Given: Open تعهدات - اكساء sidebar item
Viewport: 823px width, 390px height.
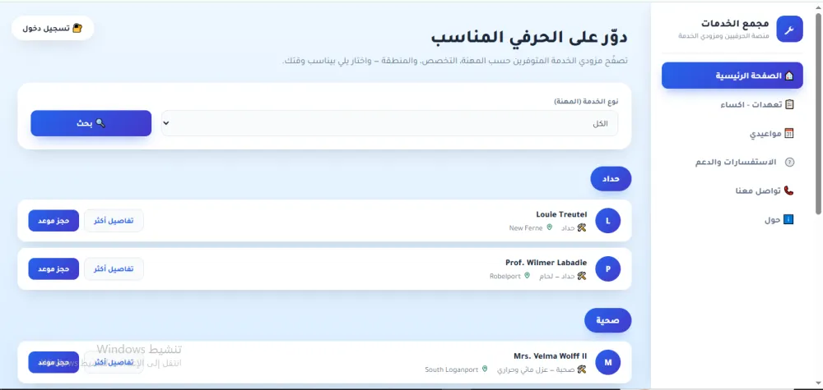Looking at the screenshot, I should pos(732,105).
